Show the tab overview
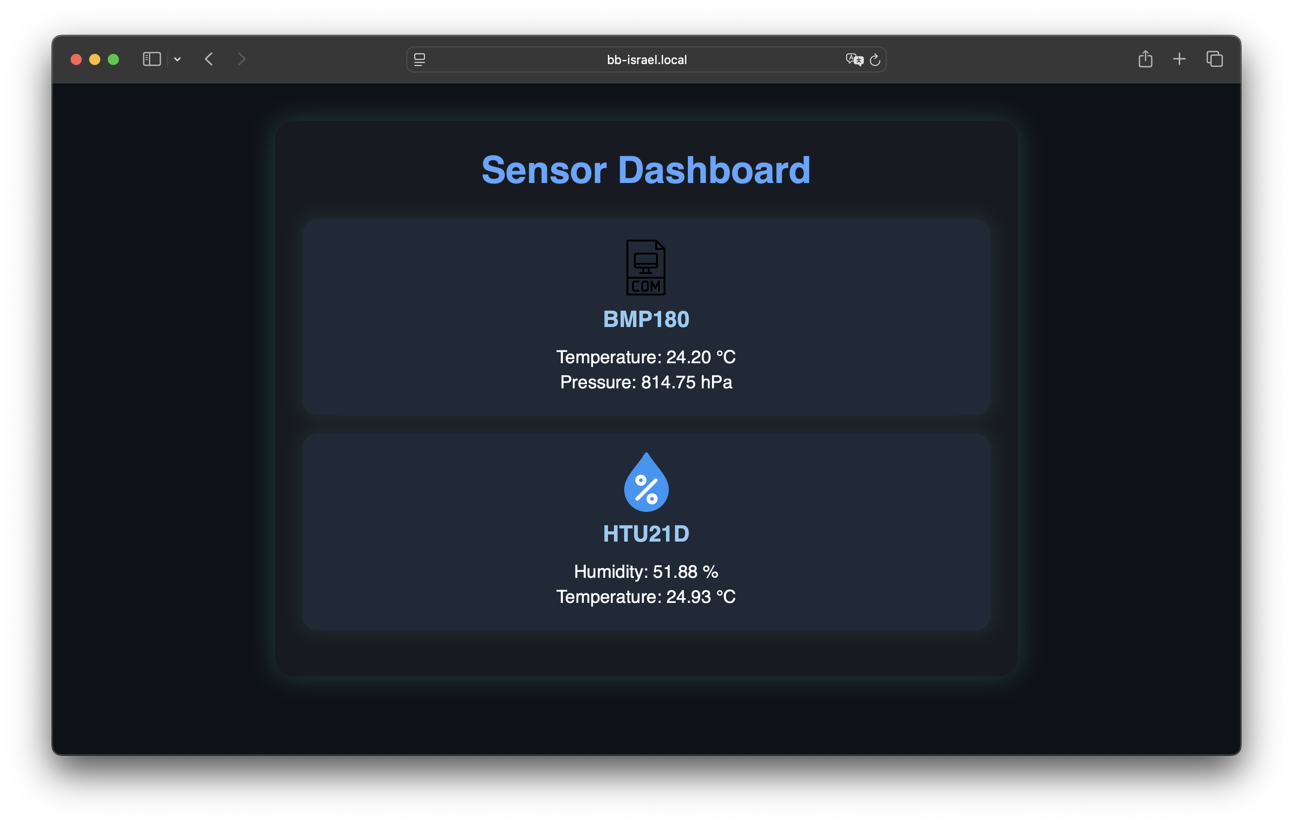 (1215, 59)
